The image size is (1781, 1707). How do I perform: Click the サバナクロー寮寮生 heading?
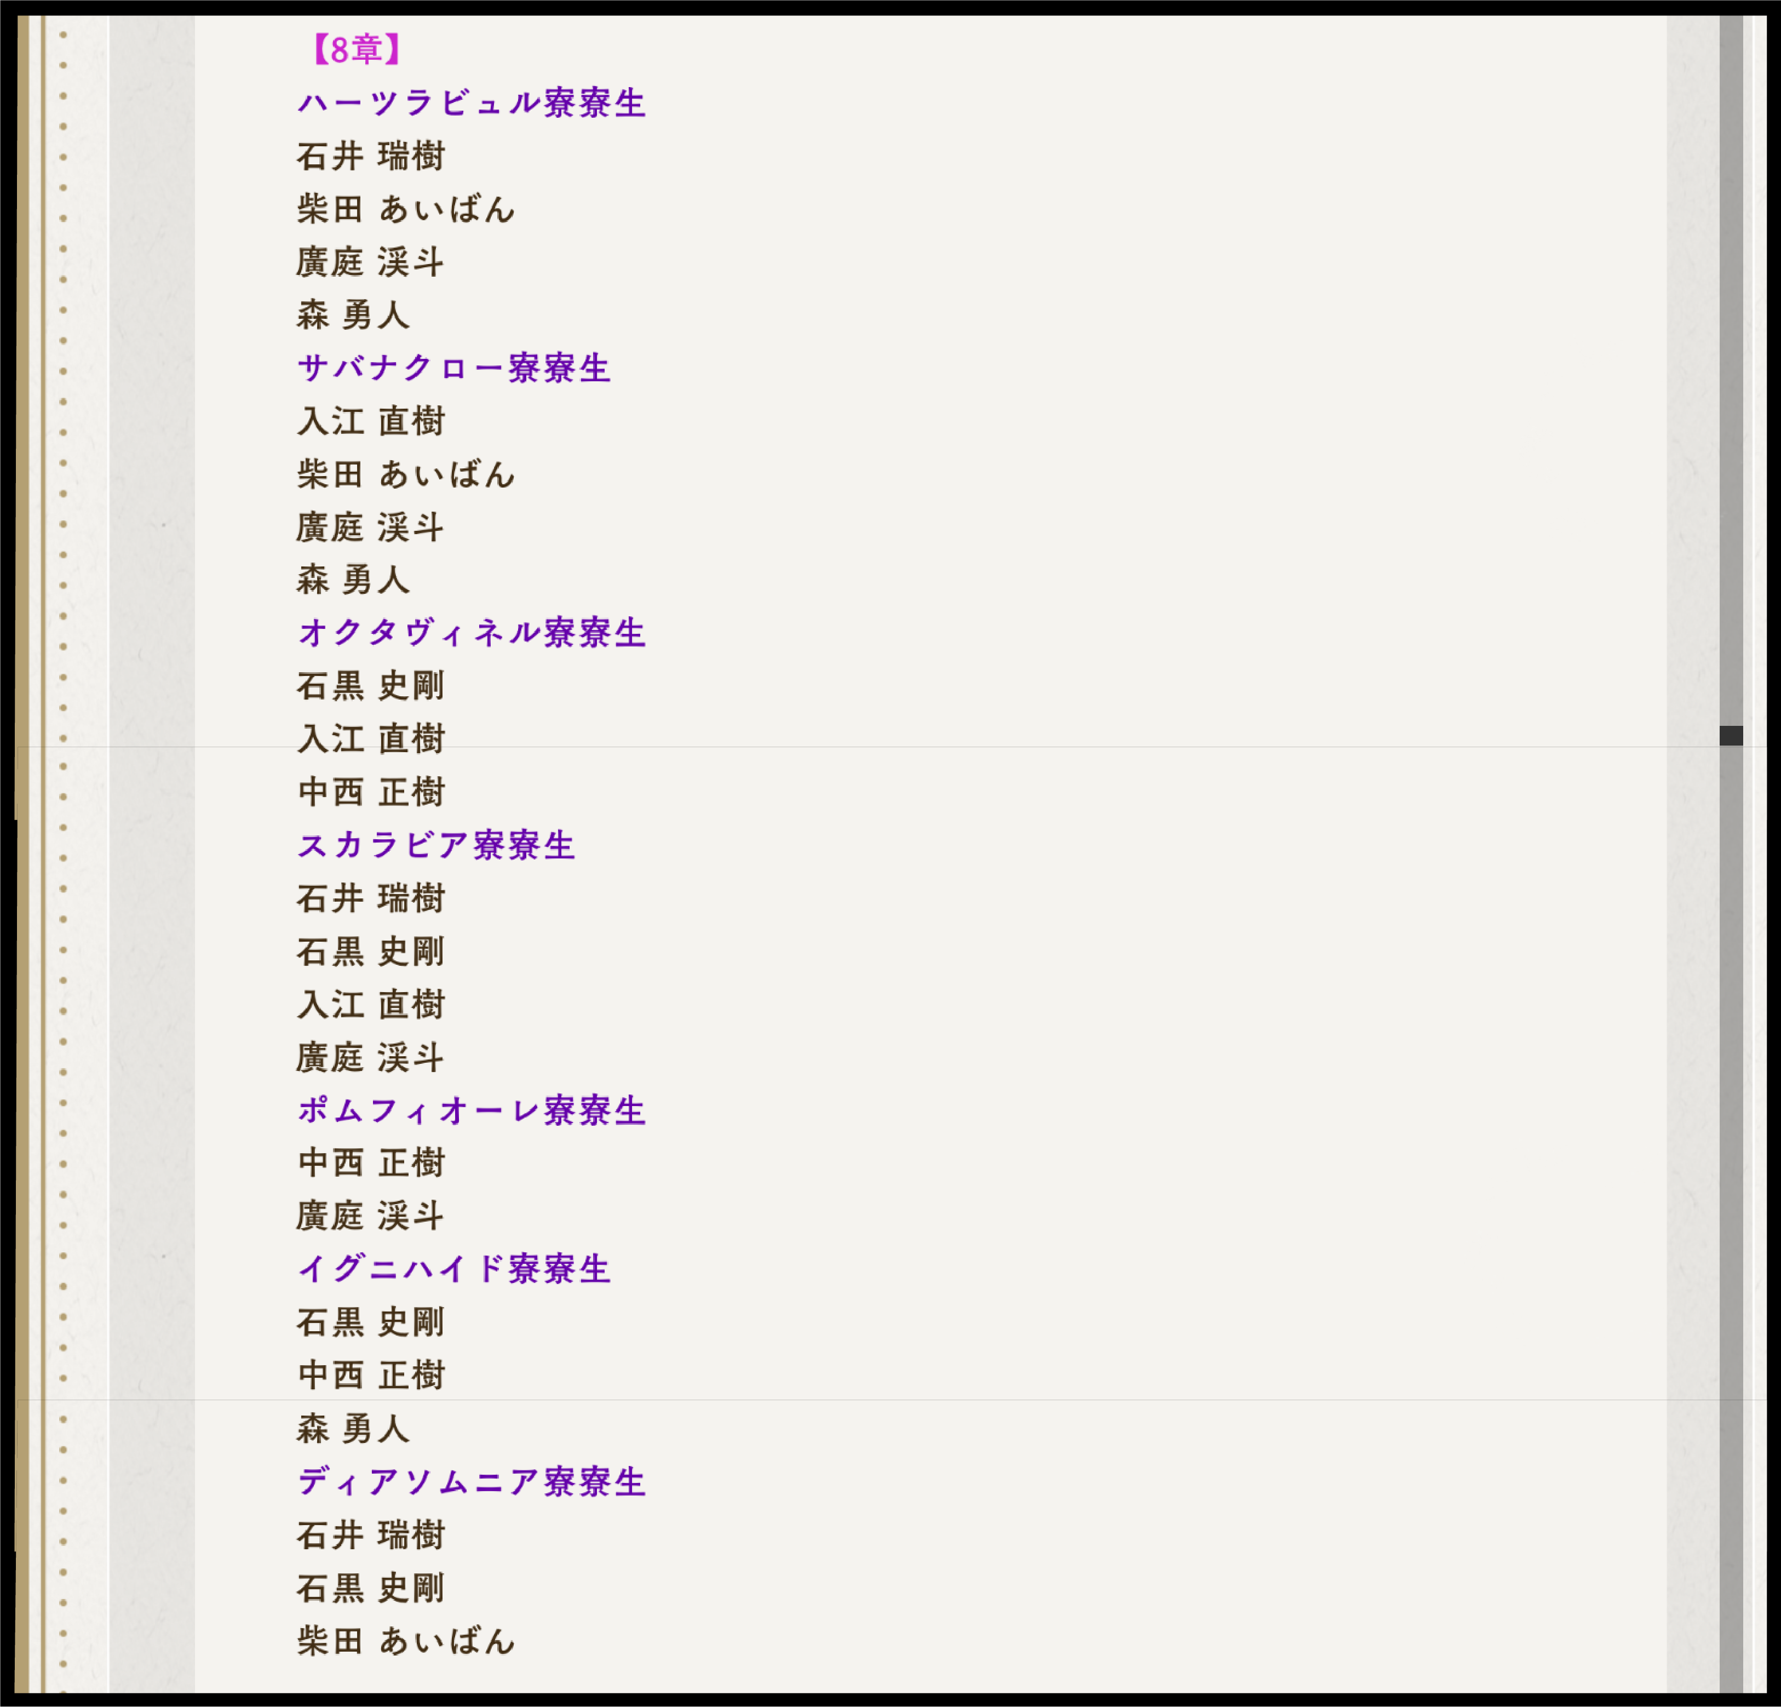coord(453,368)
